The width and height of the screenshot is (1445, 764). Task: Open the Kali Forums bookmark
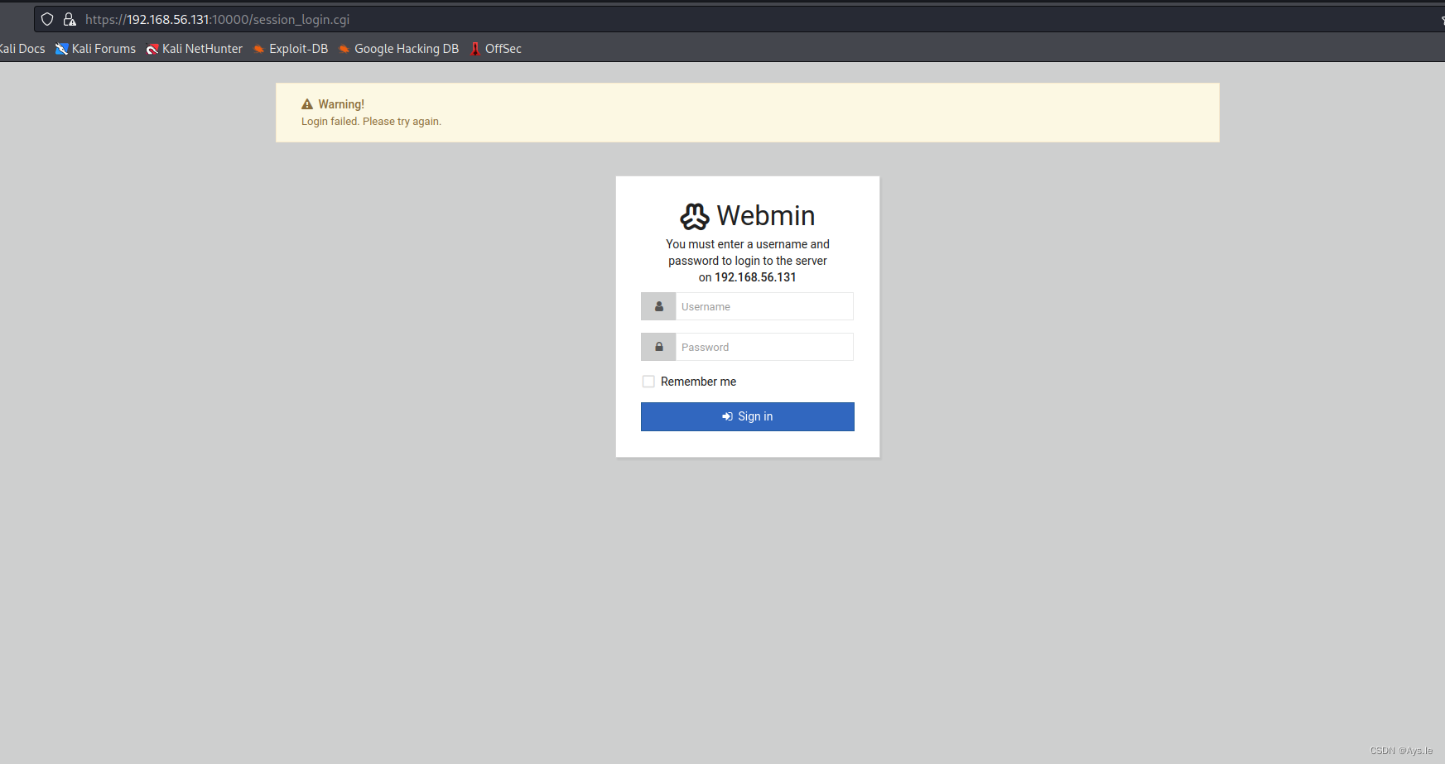click(95, 49)
